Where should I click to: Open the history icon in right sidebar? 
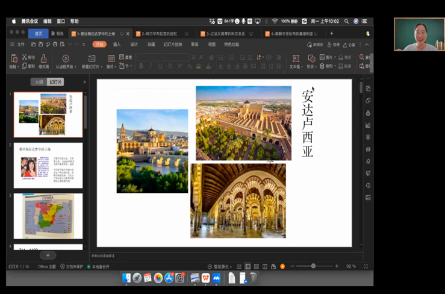(x=368, y=185)
